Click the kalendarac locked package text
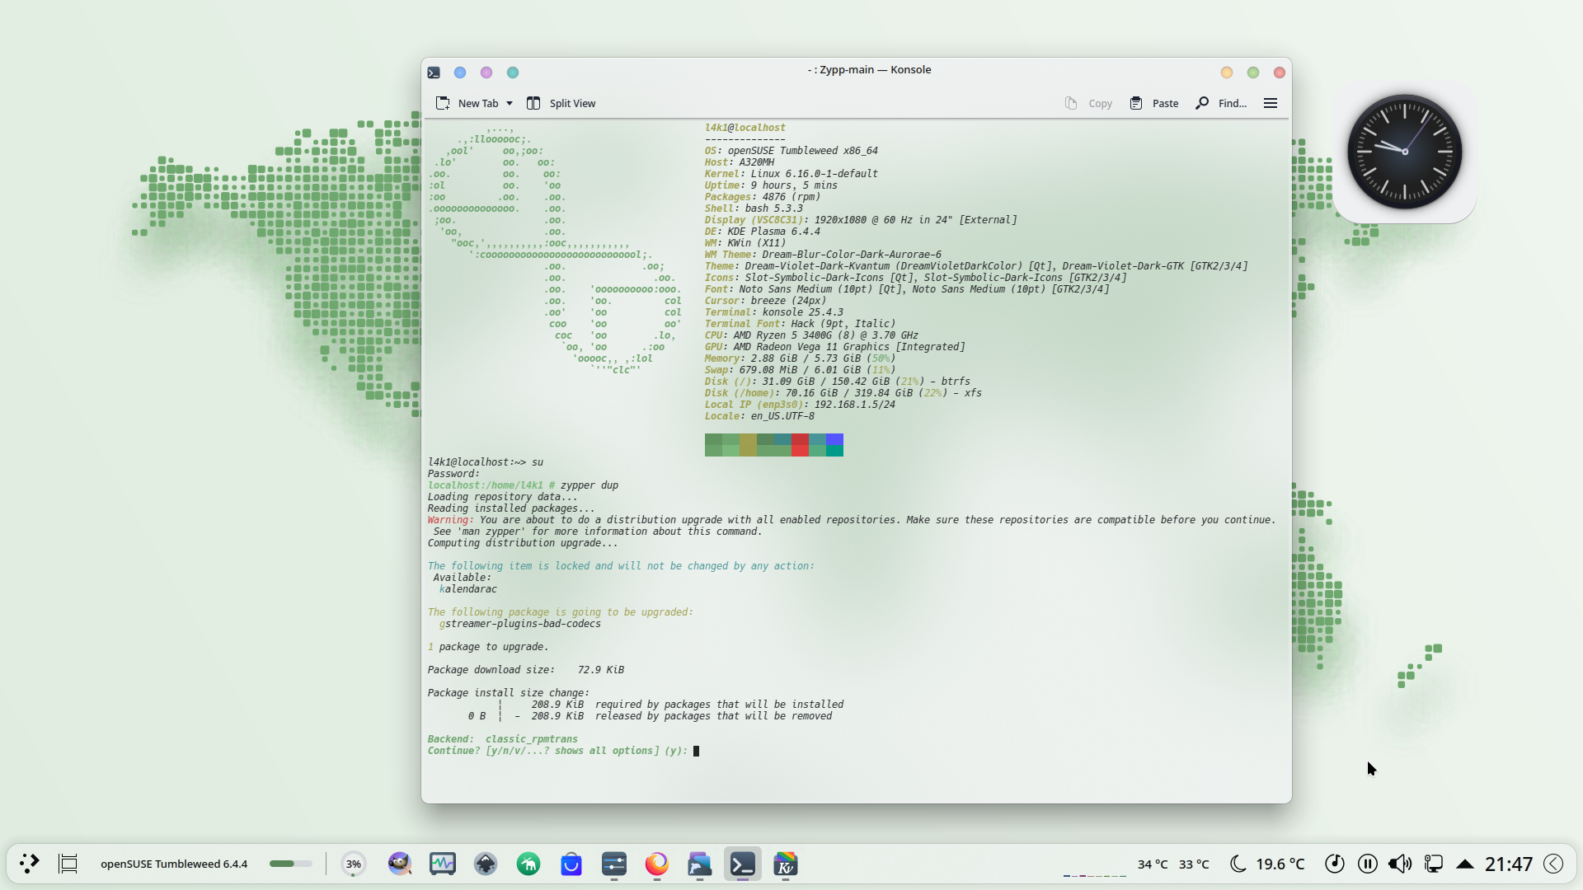Screen dimensions: 1583x890 pos(468,589)
